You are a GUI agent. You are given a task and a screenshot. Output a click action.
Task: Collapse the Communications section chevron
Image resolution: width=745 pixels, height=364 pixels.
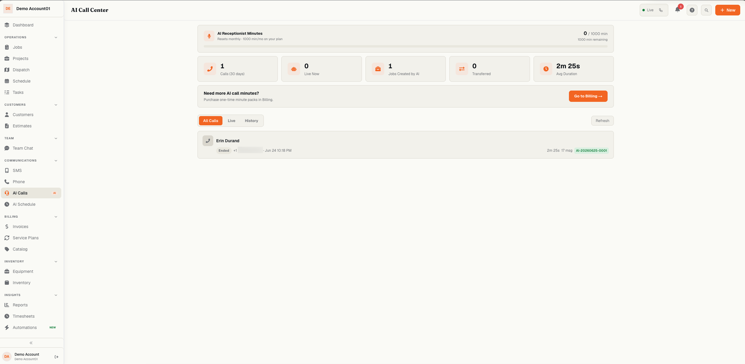(x=56, y=161)
